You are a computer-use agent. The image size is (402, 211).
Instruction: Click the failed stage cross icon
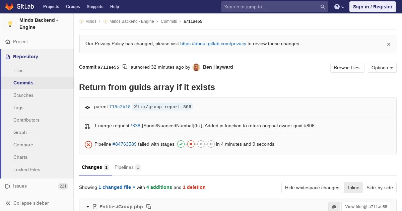[x=191, y=144]
